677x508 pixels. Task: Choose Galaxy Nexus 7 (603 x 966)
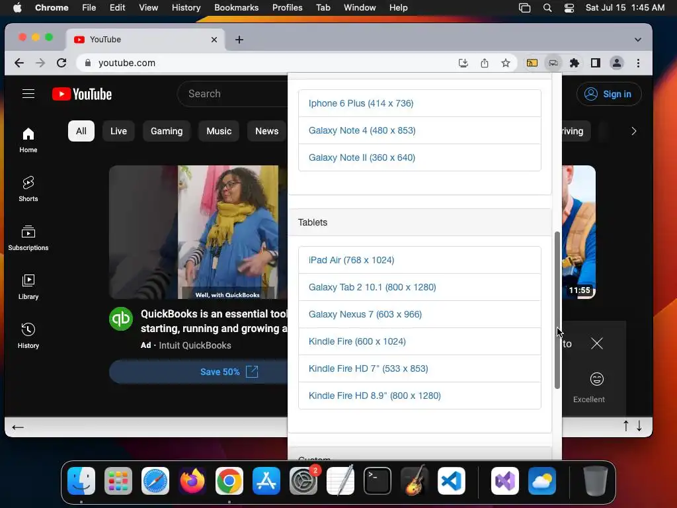pos(420,314)
